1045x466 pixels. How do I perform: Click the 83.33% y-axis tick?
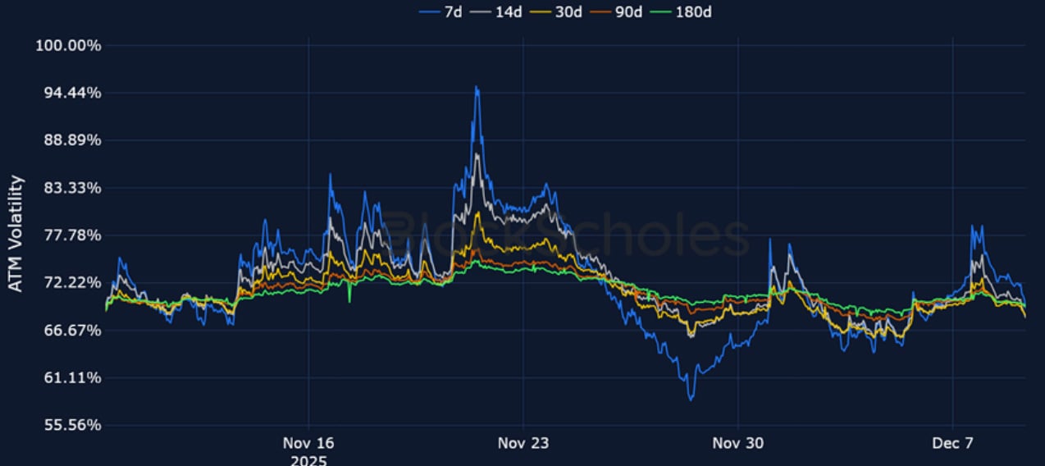pos(71,188)
